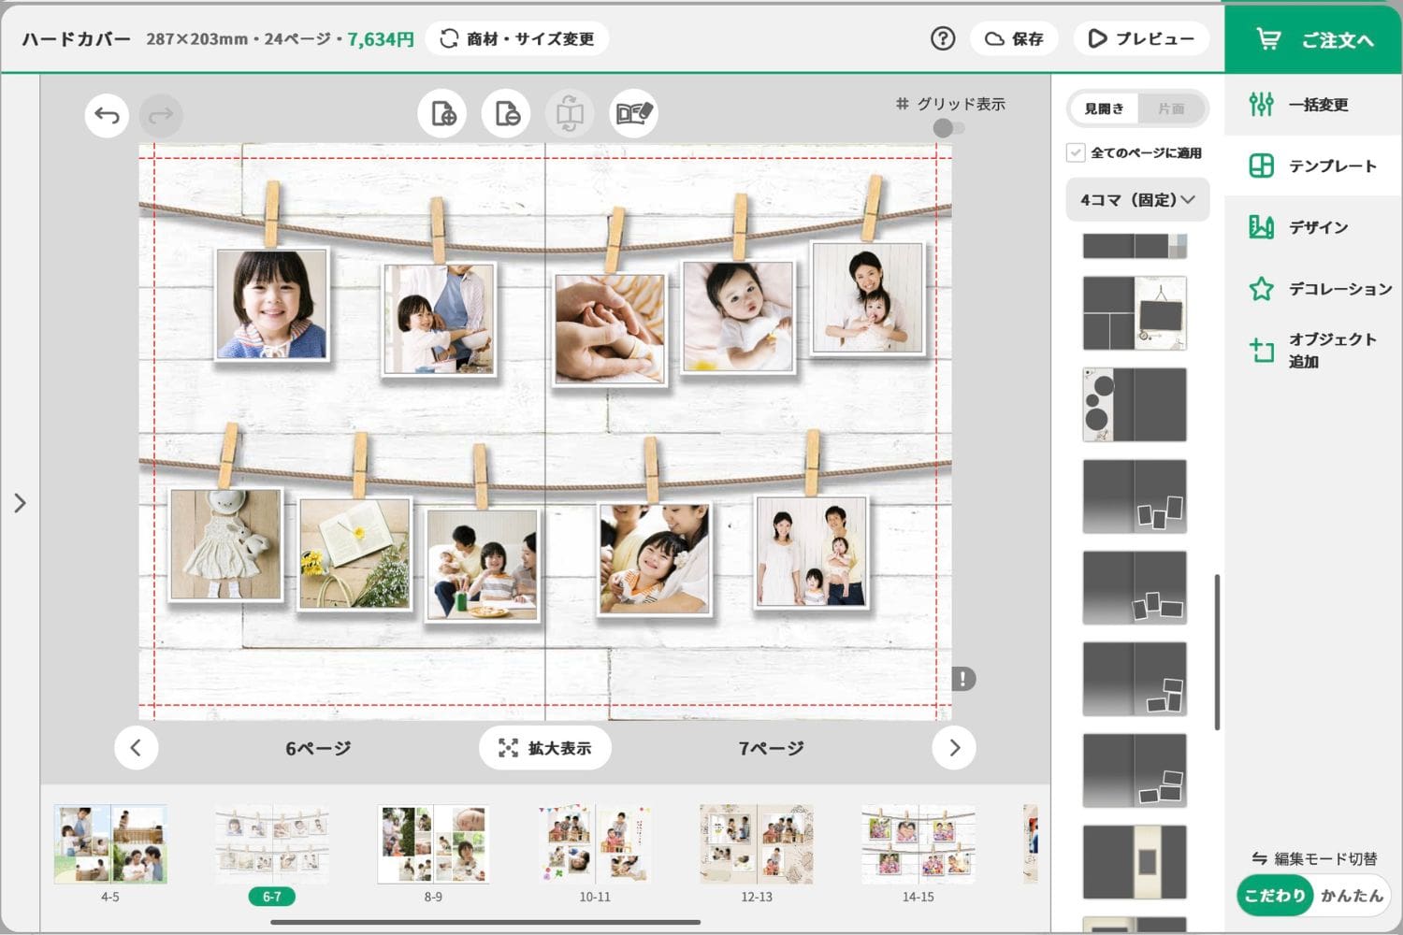Select the 14-15 spread thumbnail
The height and width of the screenshot is (935, 1403).
918,843
